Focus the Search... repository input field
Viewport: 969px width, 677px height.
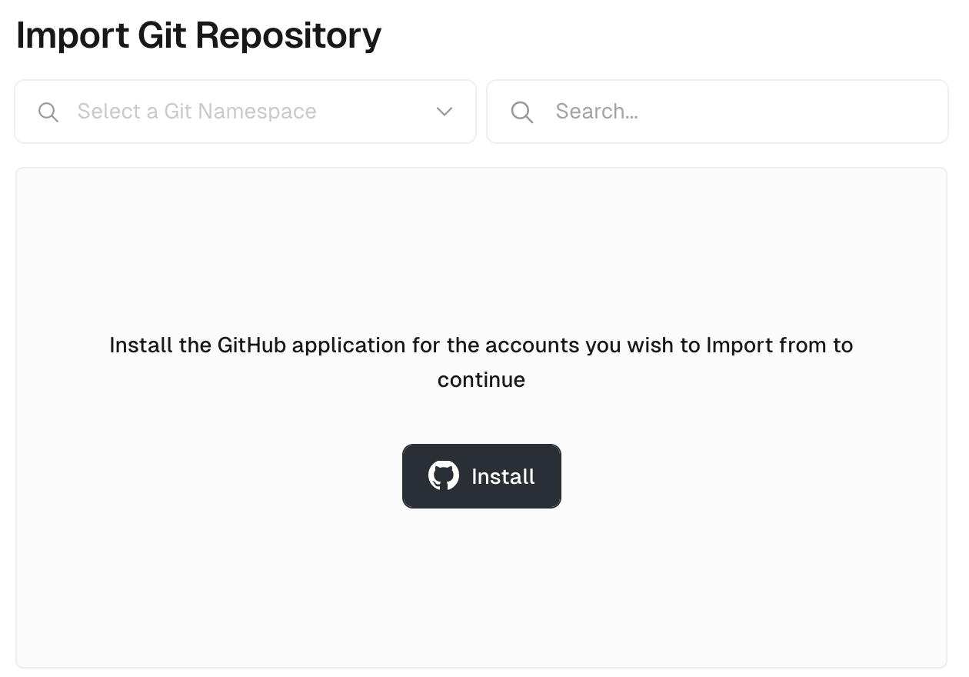[x=718, y=112]
